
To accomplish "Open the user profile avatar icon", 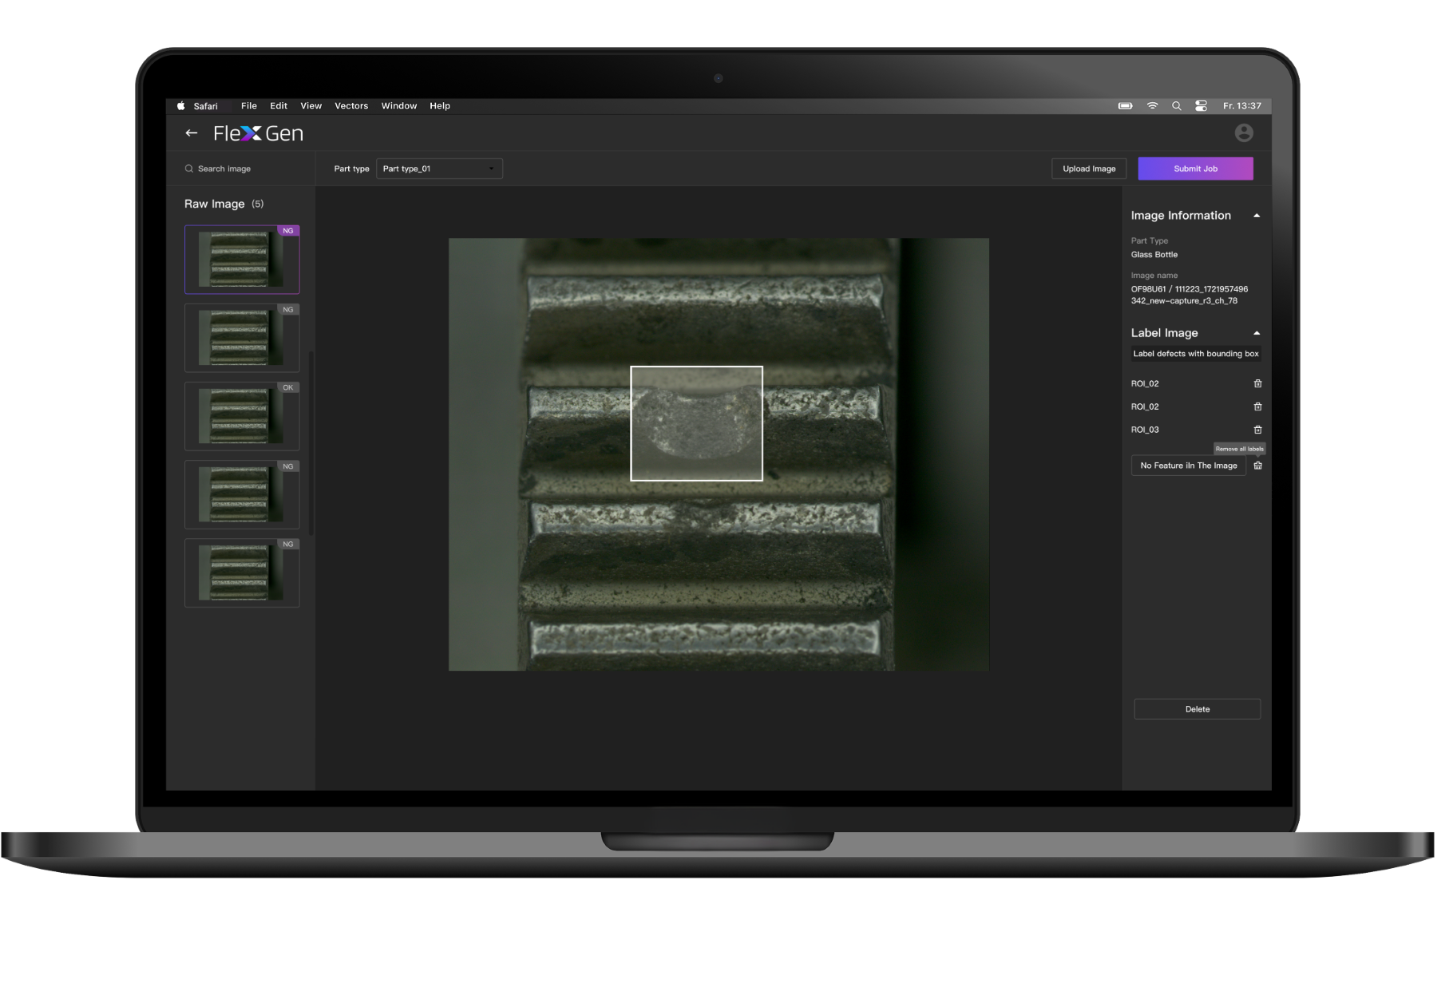I will [x=1243, y=133].
